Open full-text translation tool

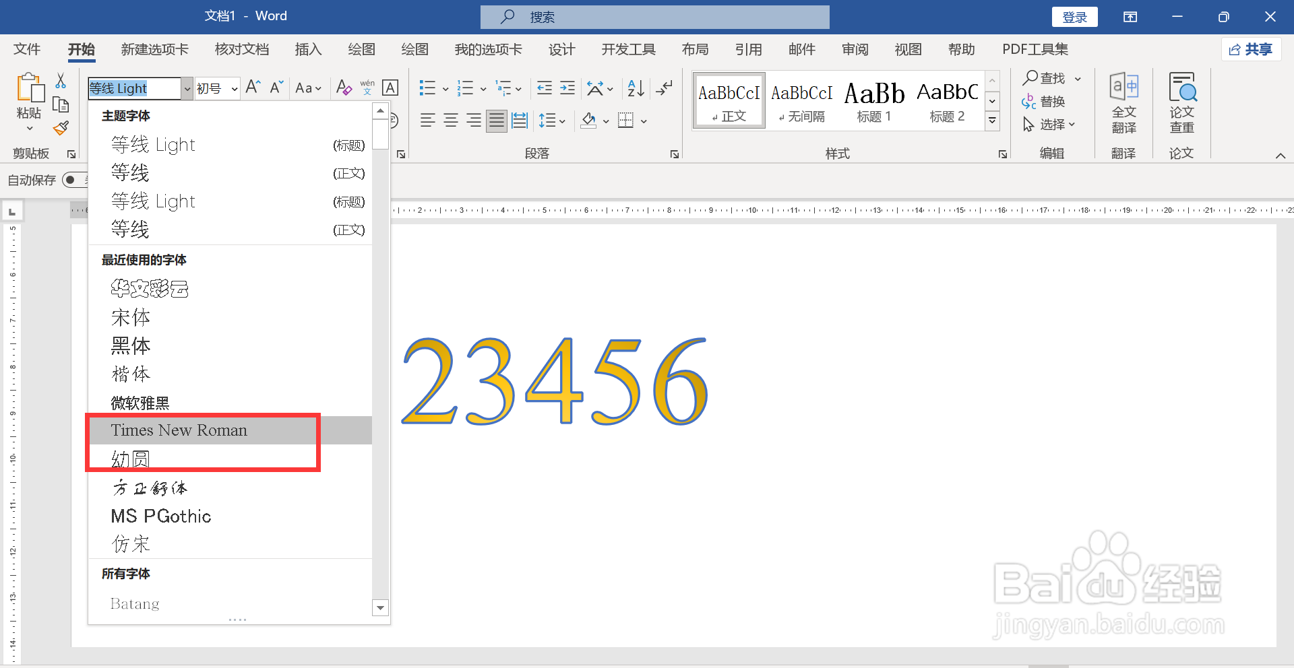[1123, 103]
